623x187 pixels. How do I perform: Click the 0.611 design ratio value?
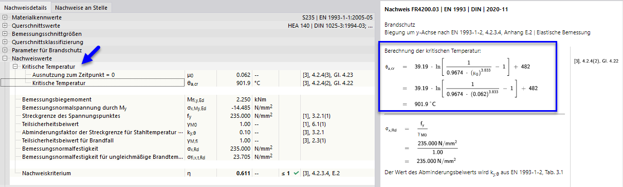[x=243, y=173]
